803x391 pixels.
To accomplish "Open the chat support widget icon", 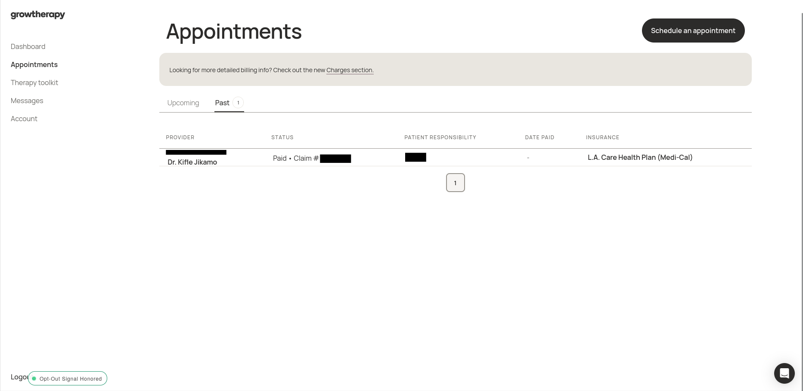I will coord(784,373).
